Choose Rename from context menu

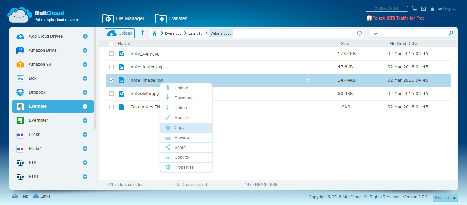[186, 118]
